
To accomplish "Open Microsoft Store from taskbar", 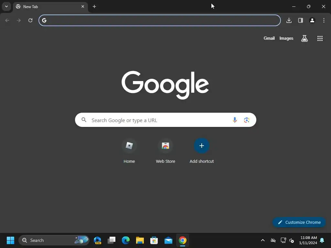I will coord(154,240).
